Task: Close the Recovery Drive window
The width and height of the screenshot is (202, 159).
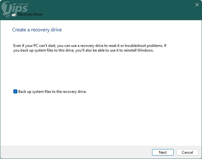Action: (197, 5)
